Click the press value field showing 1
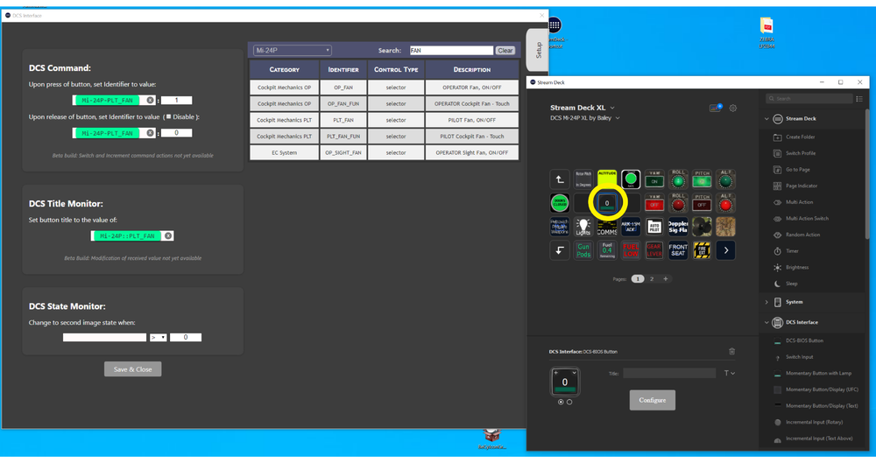 pyautogui.click(x=177, y=101)
